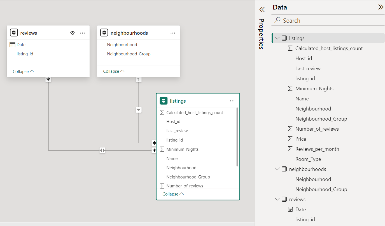Open the ellipsis menu on the listings card
The height and width of the screenshot is (226, 385).
(232, 101)
